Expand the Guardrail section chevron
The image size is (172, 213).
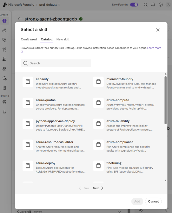[x=119, y=212]
